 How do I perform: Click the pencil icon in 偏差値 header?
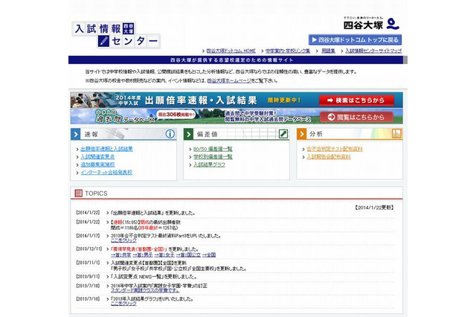pyautogui.click(x=283, y=134)
